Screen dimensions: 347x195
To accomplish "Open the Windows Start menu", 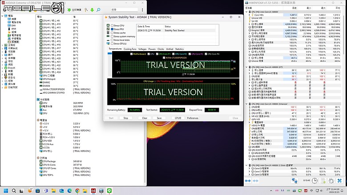I will pos(6,191).
